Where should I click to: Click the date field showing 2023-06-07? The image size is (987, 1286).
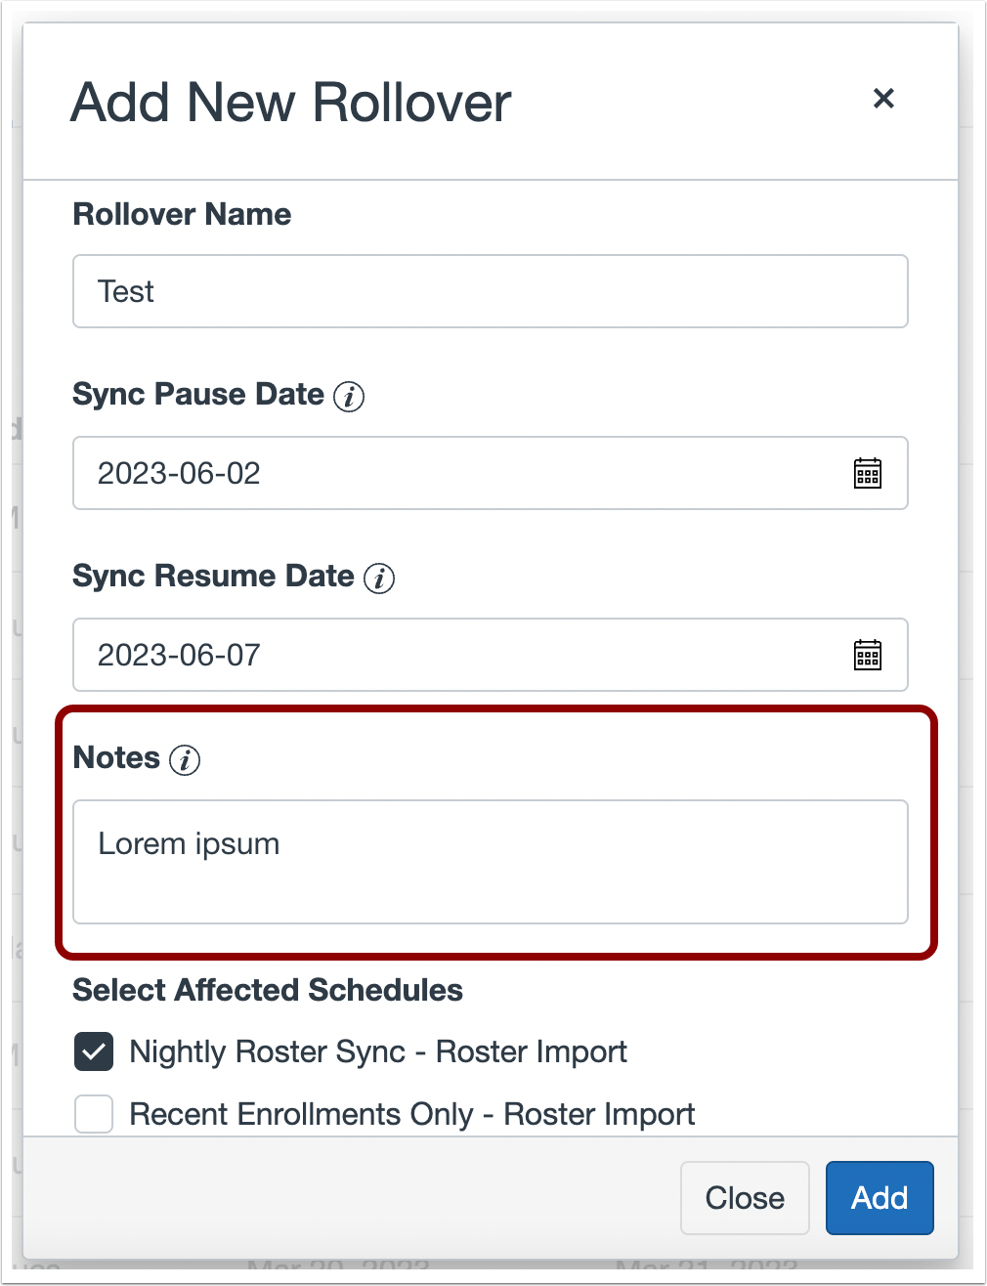pos(491,655)
